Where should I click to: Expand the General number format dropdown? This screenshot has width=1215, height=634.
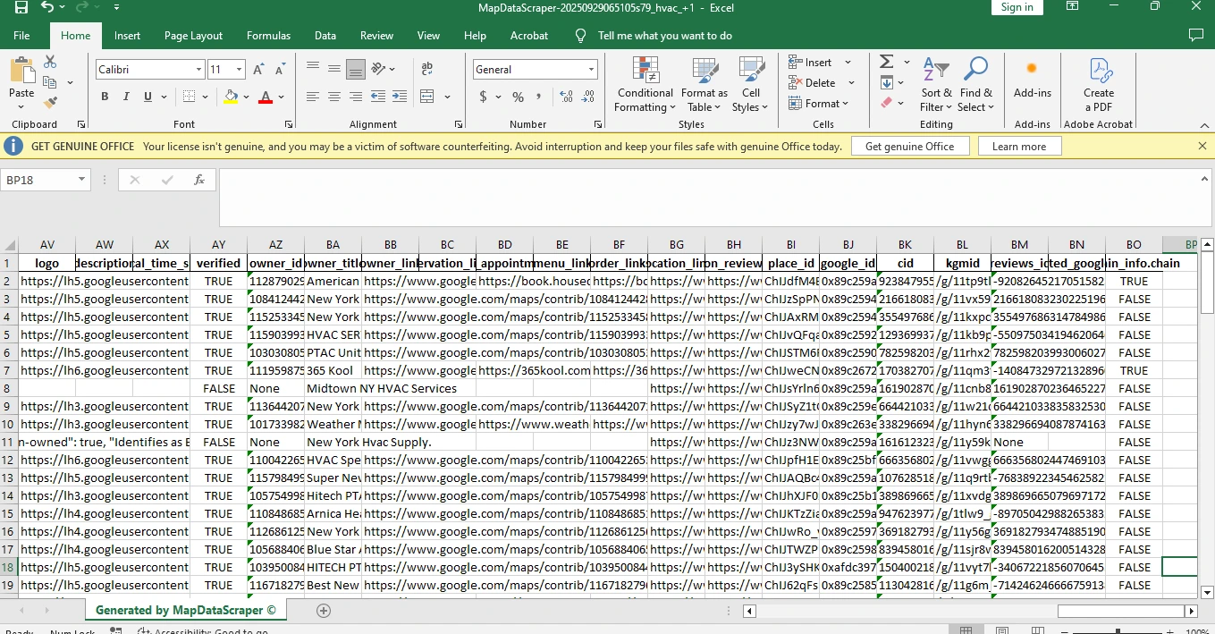[591, 70]
